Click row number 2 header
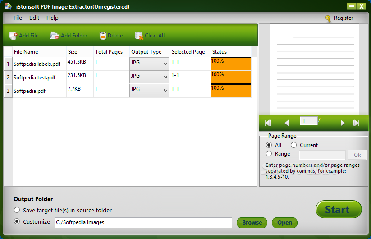 point(8,77)
